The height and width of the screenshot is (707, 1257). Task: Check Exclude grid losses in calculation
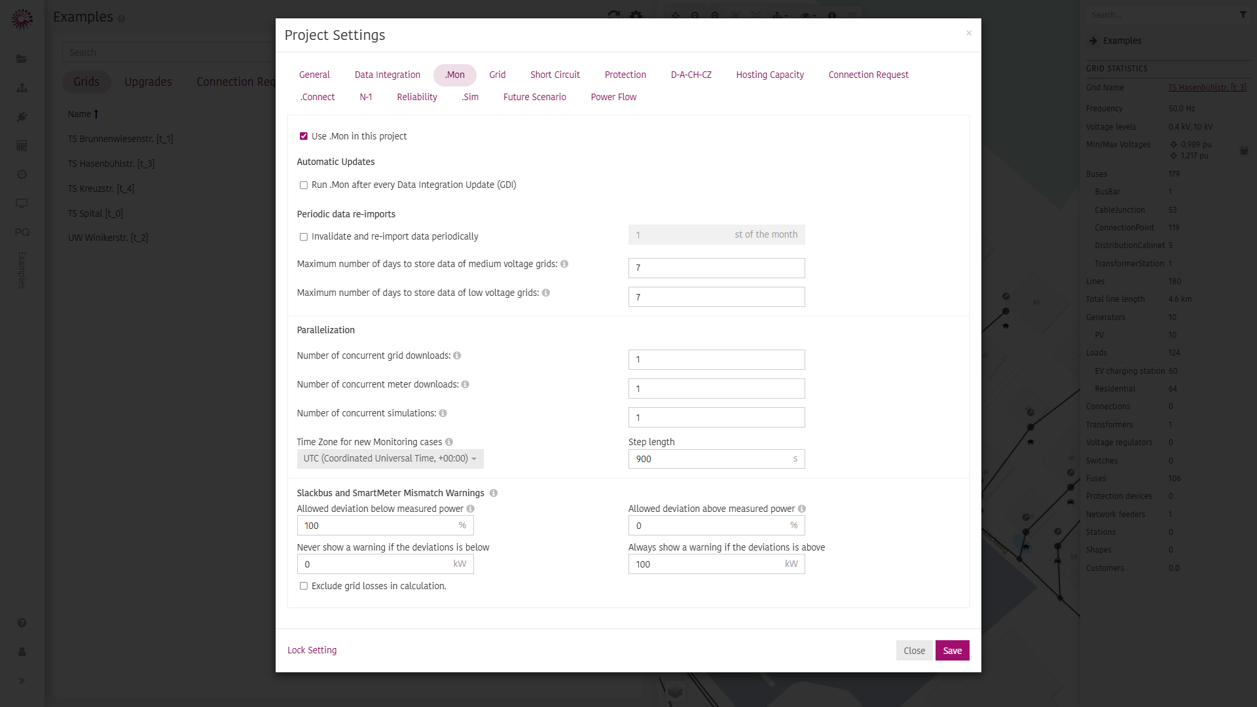click(x=304, y=586)
